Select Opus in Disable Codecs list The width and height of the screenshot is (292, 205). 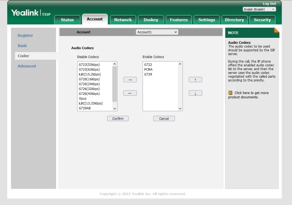pos(83,98)
